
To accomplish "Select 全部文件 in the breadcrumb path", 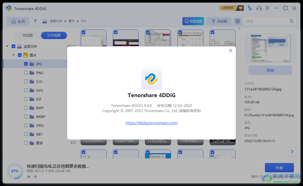I will coord(56,21).
